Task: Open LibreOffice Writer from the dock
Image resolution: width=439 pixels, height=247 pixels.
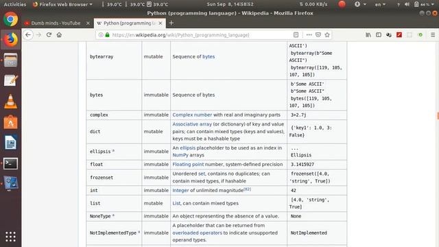Action: [11, 143]
